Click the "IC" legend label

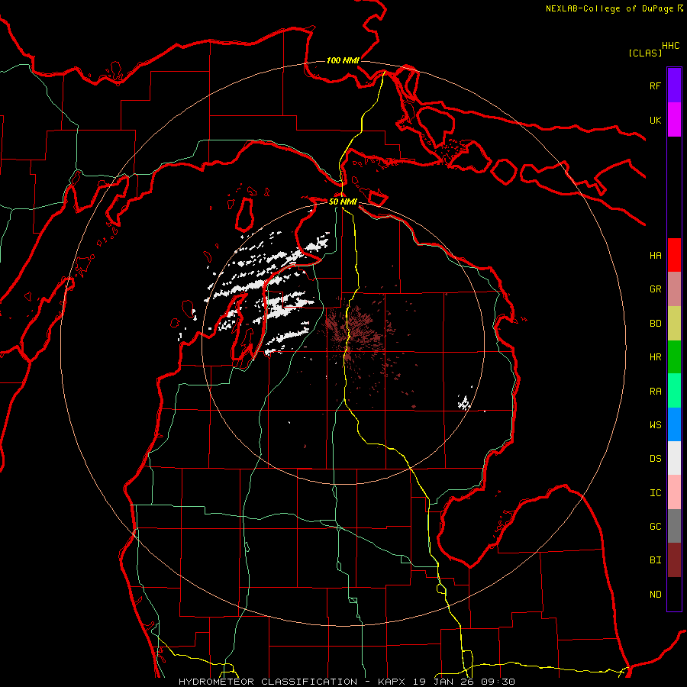655,492
